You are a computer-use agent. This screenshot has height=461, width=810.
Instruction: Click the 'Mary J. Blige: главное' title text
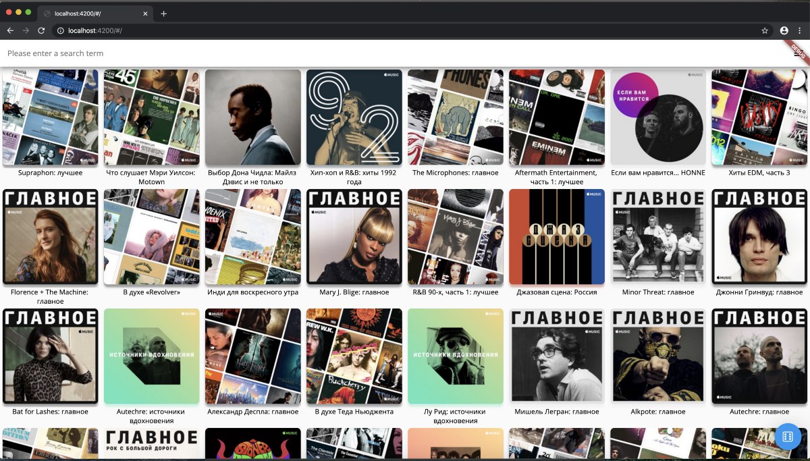coord(354,292)
